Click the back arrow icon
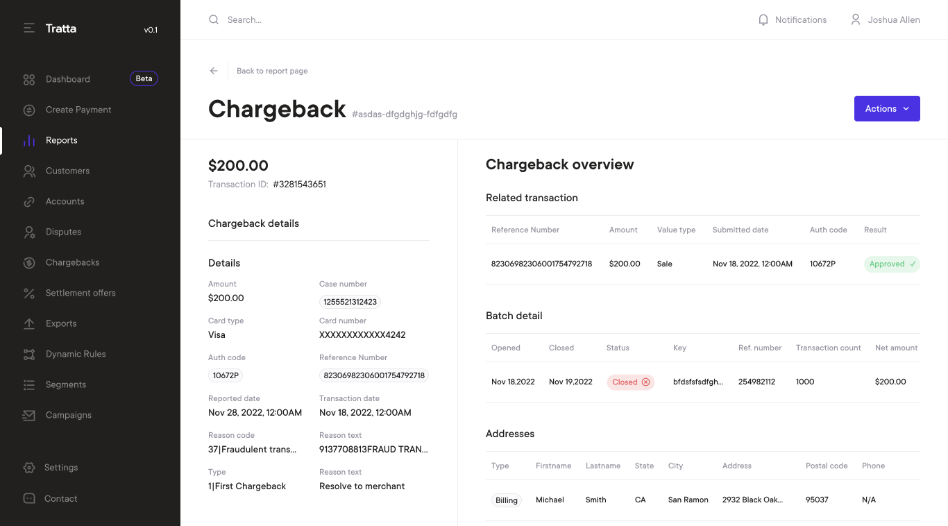 coord(214,71)
